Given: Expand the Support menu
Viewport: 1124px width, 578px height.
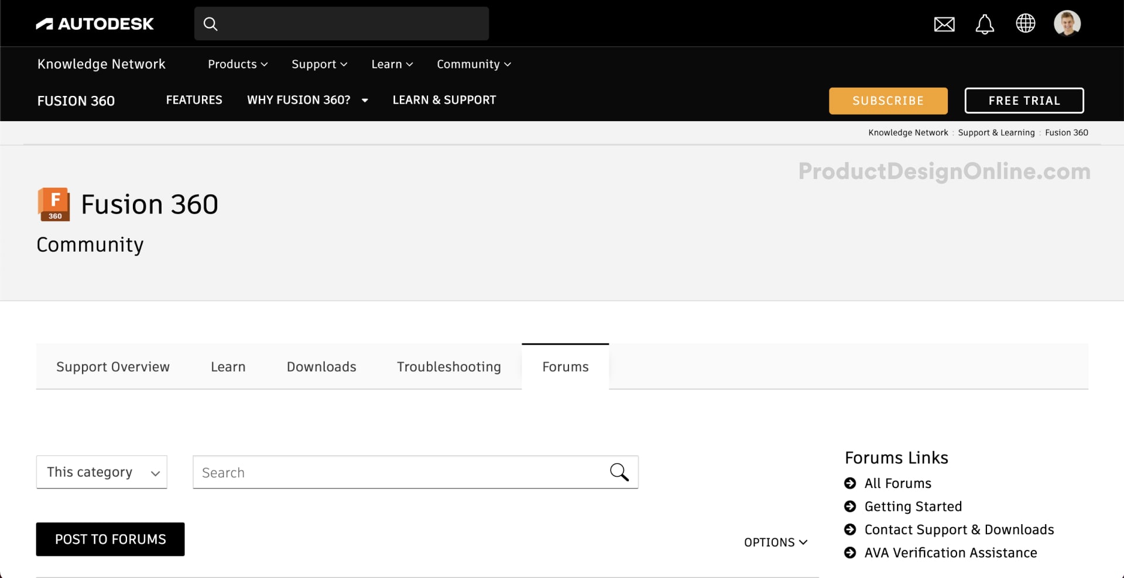Looking at the screenshot, I should [x=320, y=64].
